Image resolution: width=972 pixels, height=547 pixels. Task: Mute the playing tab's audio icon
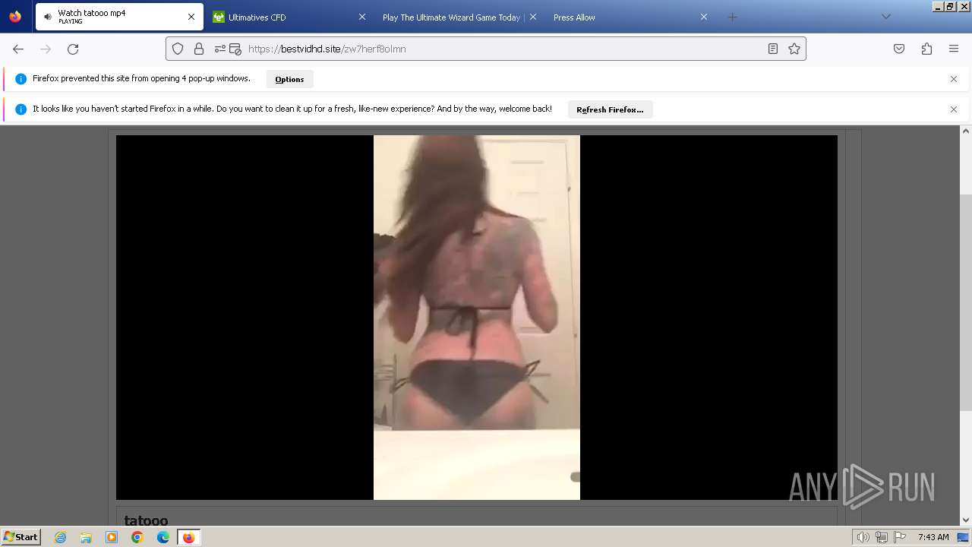coord(48,17)
